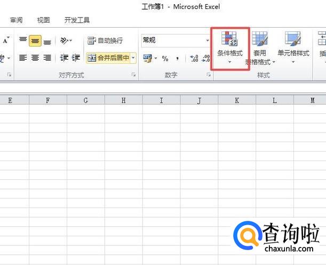Select column M header
Screen dimensions: 326x265
pos(310,101)
